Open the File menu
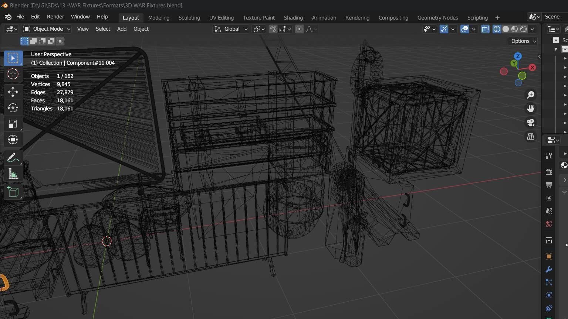The height and width of the screenshot is (319, 568). (20, 17)
